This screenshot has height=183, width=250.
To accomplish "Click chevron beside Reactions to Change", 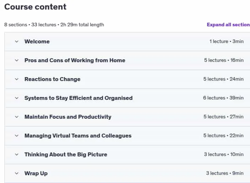I will coord(17,79).
